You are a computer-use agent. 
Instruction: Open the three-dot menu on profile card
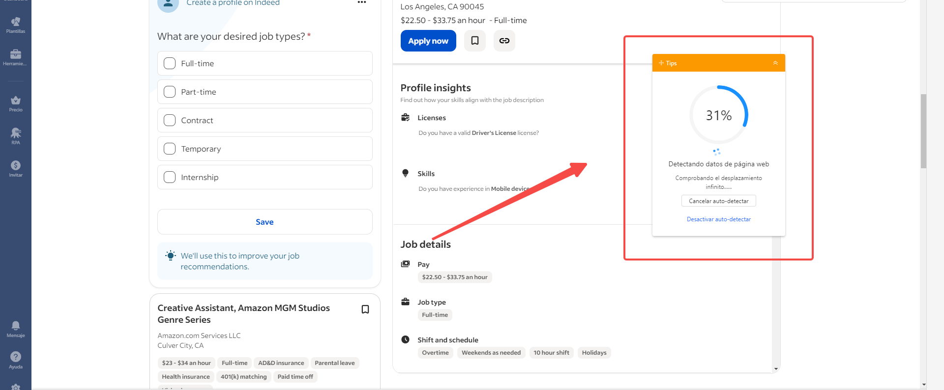point(362,2)
